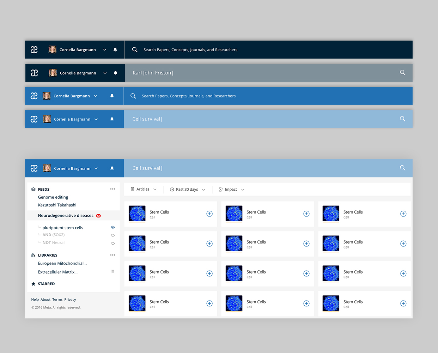This screenshot has width=438, height=353.
Task: Click the list handle beside Extracellular Matrix
Action: [x=113, y=271]
